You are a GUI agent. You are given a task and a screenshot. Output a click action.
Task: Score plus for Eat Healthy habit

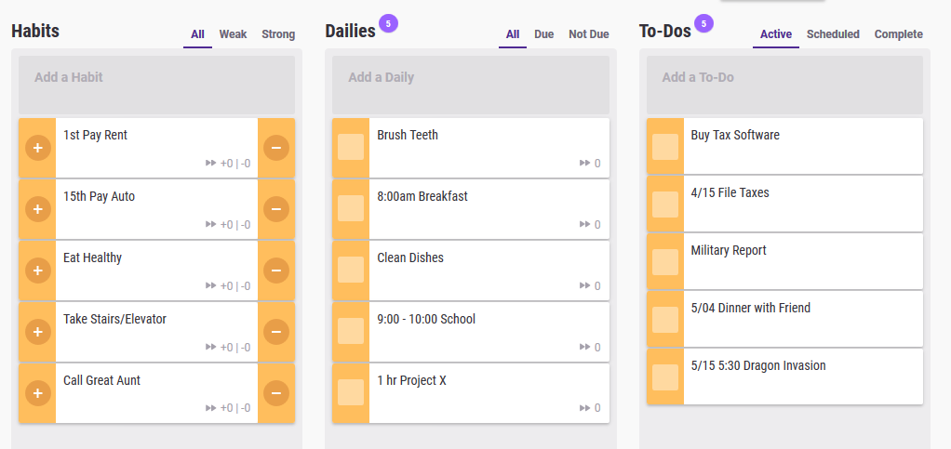click(x=37, y=270)
